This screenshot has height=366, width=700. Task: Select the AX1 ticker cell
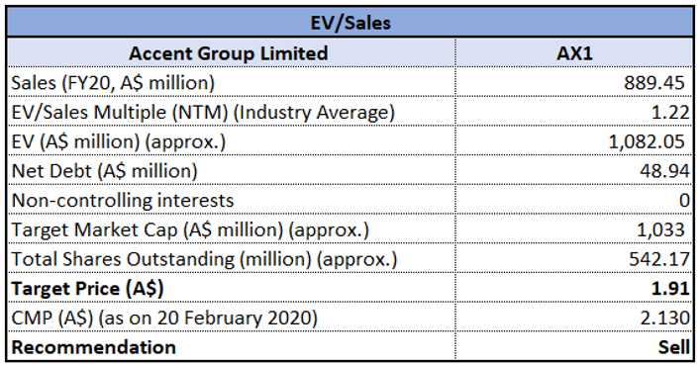coord(574,53)
